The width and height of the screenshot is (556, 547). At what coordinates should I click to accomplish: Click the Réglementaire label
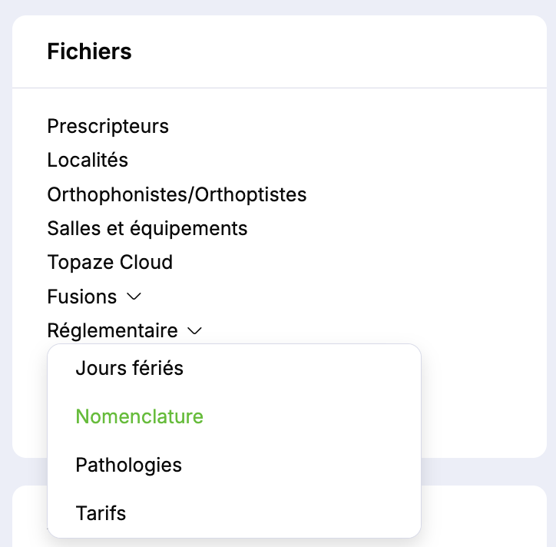pyautogui.click(x=112, y=331)
